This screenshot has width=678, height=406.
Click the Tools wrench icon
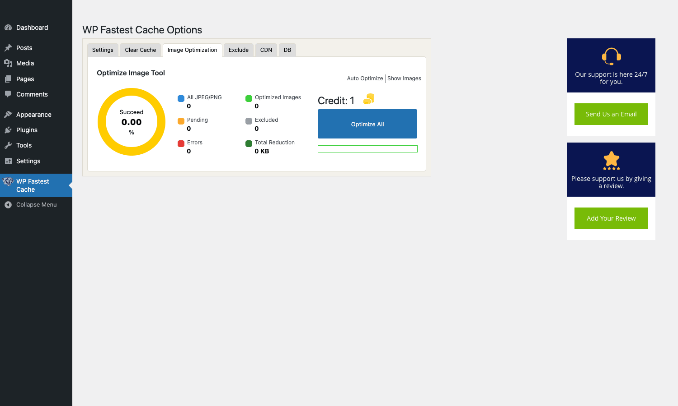(8, 145)
